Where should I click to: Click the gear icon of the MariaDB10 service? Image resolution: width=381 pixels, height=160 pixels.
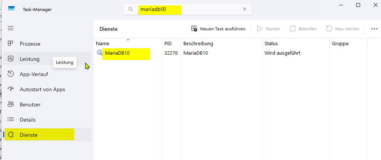pyautogui.click(x=100, y=52)
